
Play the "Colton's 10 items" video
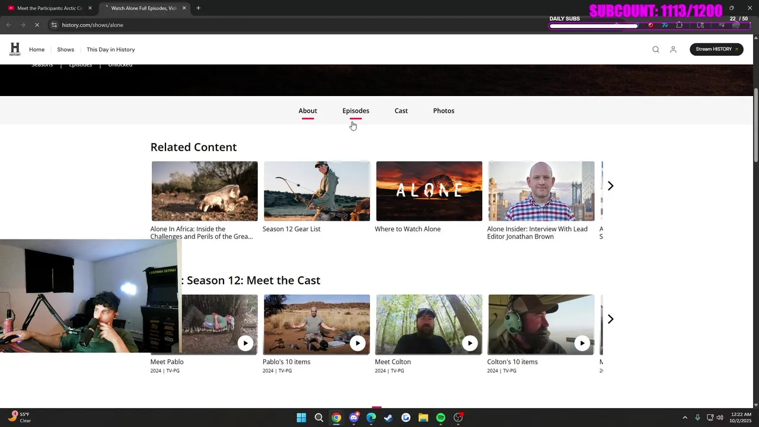click(582, 343)
